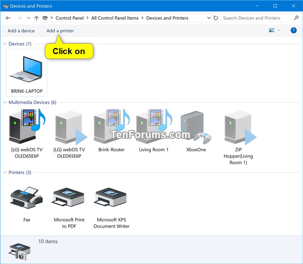The height and width of the screenshot is (264, 303).
Task: Go to Control Panel breadcrumb
Action: (69, 18)
